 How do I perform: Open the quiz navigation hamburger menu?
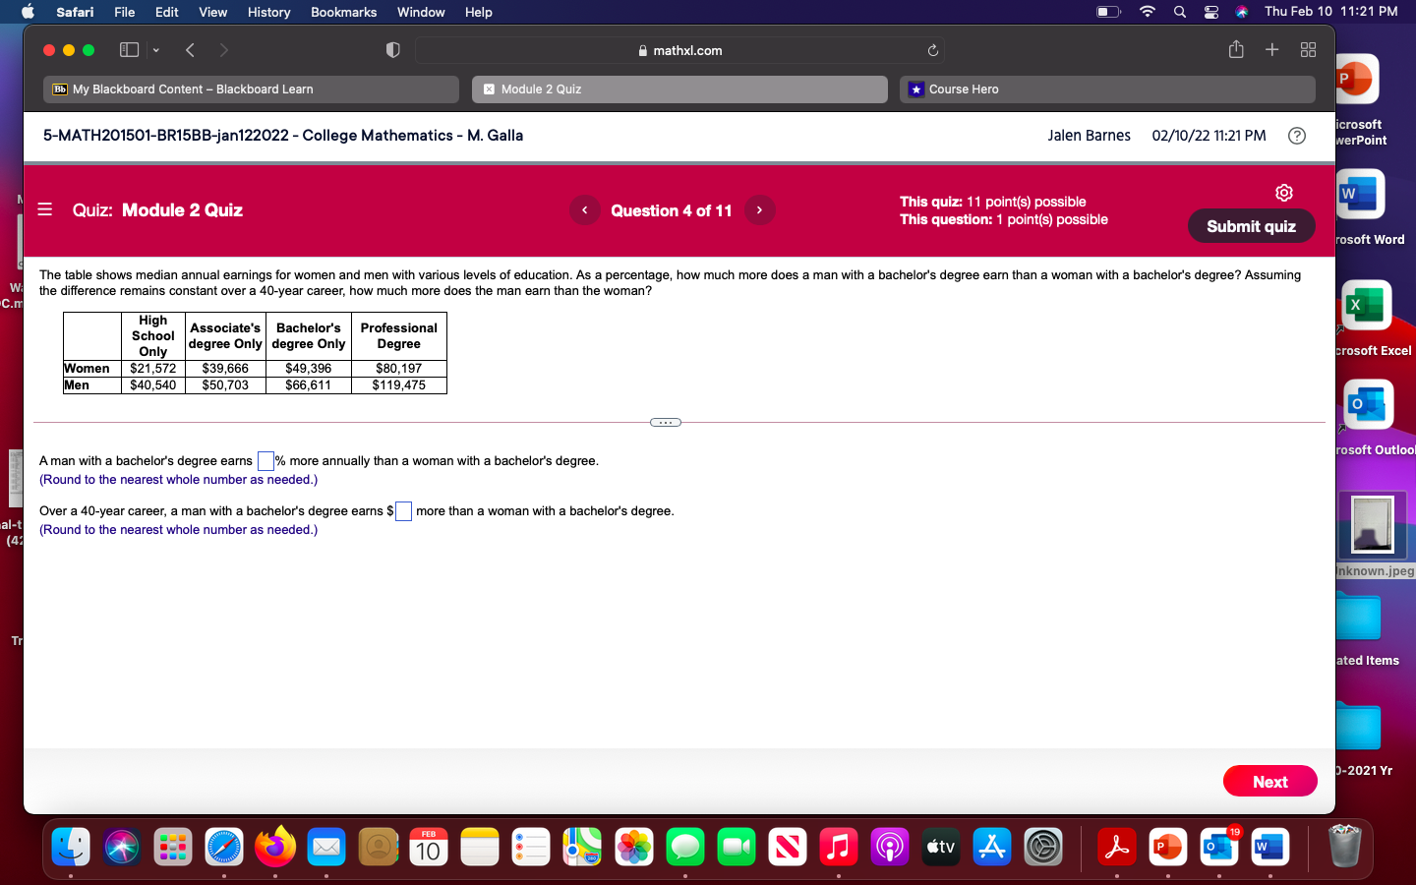coord(43,209)
